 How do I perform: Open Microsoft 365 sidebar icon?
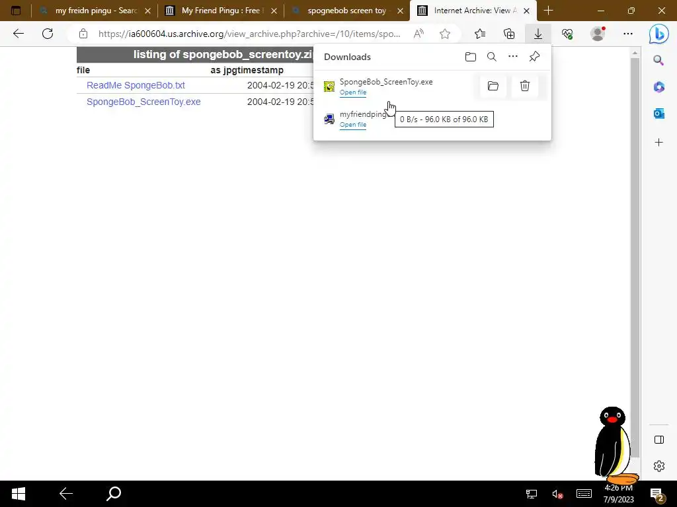click(659, 86)
